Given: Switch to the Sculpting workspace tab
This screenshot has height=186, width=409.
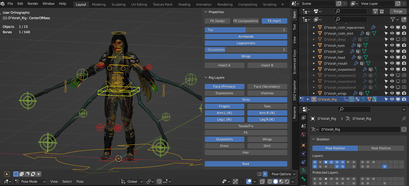Looking at the screenshot, I should point(118,5).
